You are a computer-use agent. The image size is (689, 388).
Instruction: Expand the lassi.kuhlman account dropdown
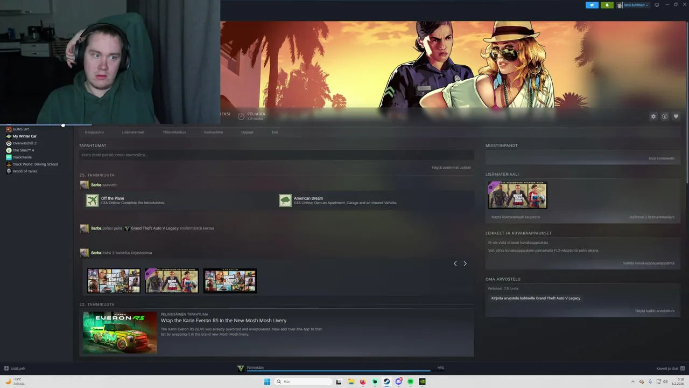point(632,5)
